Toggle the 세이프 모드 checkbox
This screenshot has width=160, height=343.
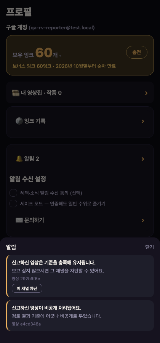pyautogui.click(x=13, y=204)
